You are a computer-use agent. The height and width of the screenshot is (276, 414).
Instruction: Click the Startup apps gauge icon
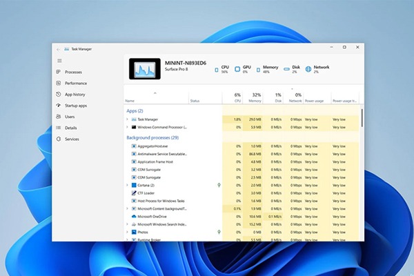coord(59,106)
